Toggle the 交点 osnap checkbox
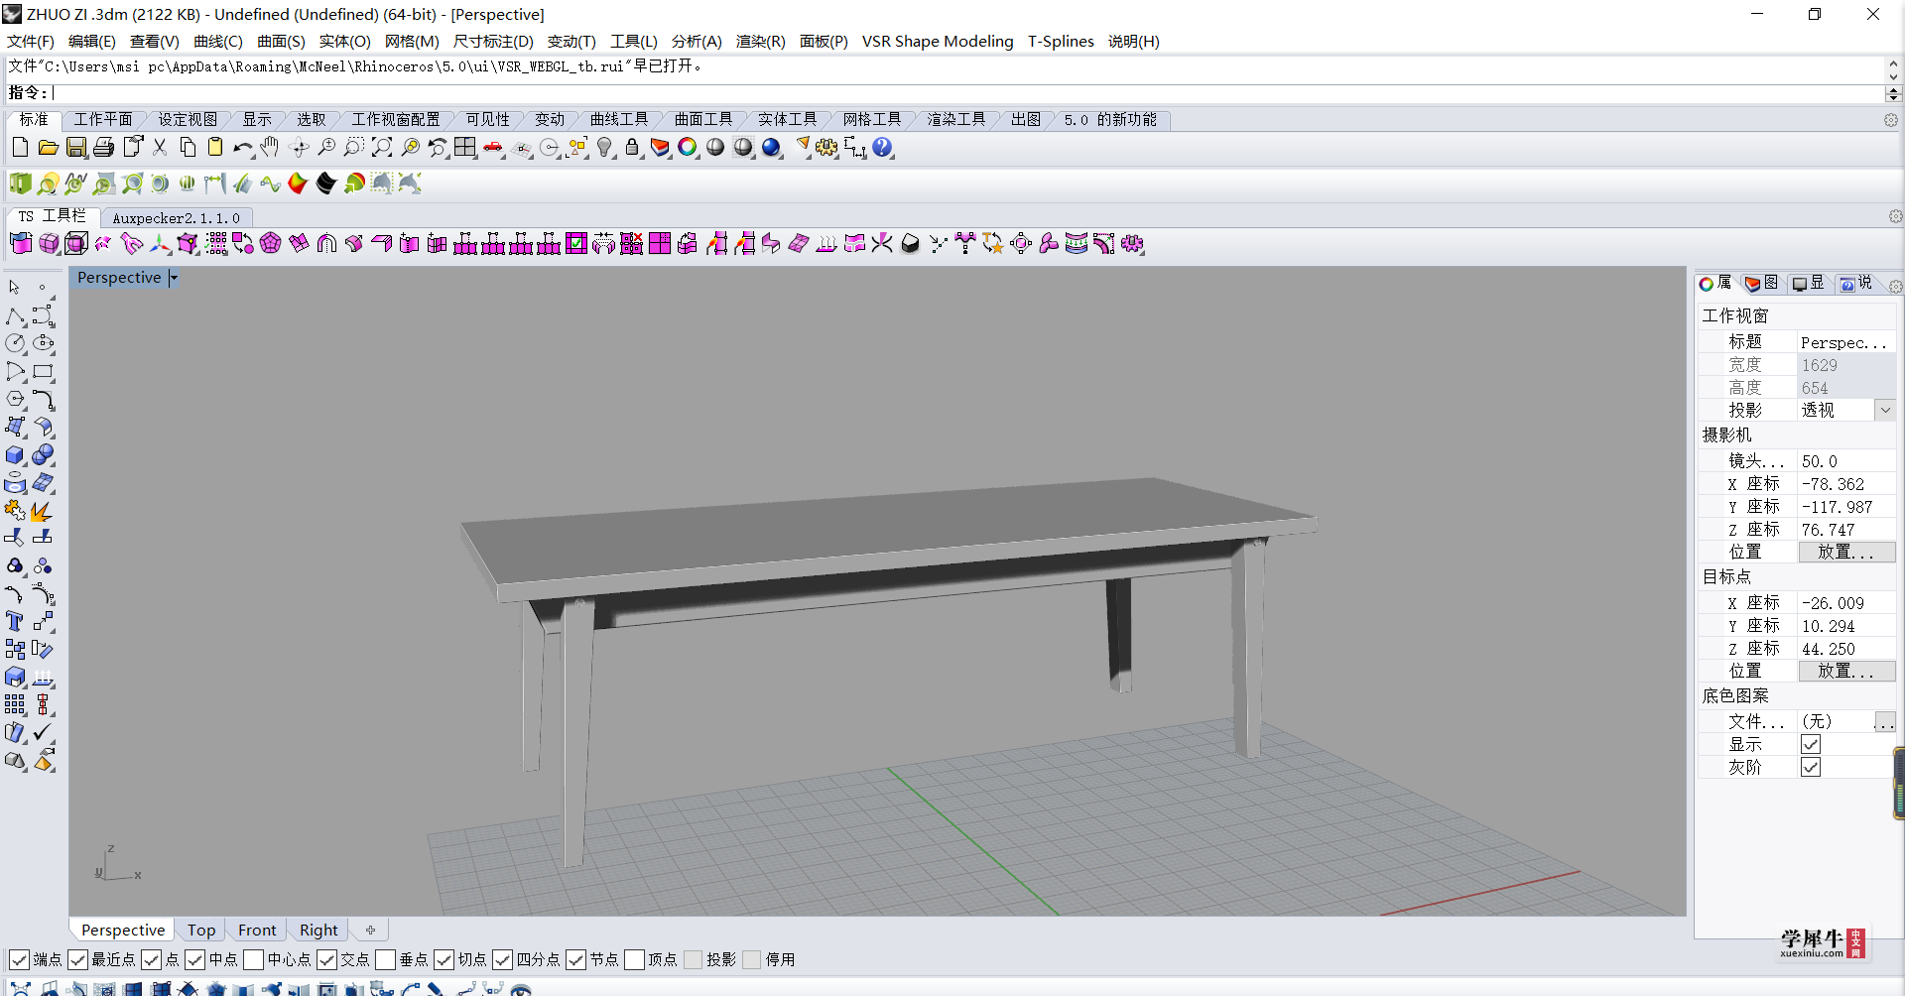1905x996 pixels. coord(327,960)
